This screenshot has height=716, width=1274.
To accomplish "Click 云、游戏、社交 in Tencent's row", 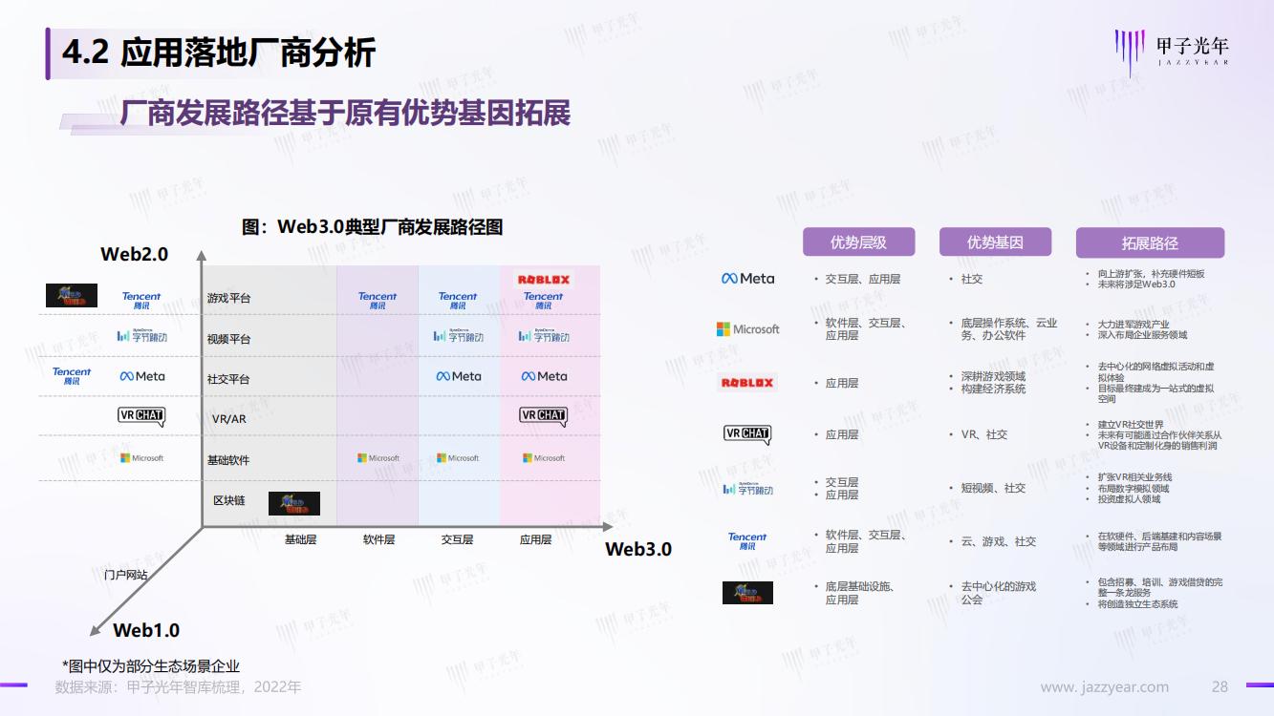I will (x=999, y=541).
